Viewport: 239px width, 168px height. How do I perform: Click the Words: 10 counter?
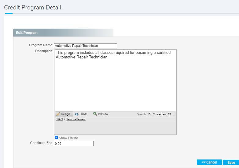tap(144, 114)
